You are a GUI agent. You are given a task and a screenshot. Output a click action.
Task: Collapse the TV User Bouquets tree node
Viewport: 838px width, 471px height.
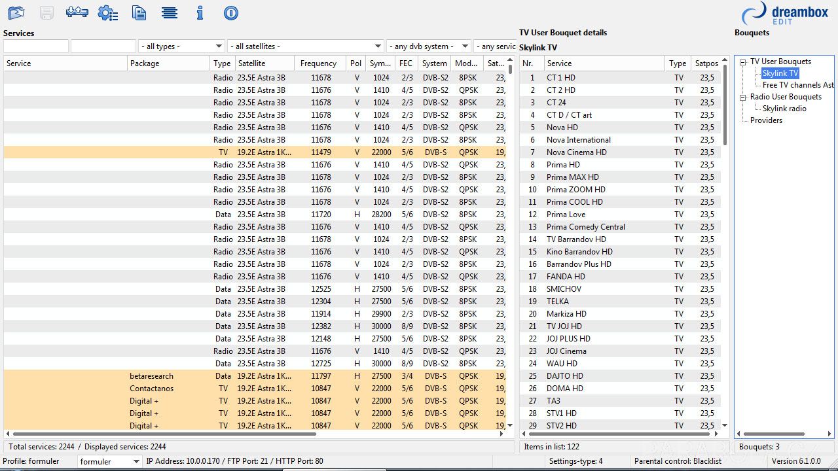pyautogui.click(x=744, y=62)
